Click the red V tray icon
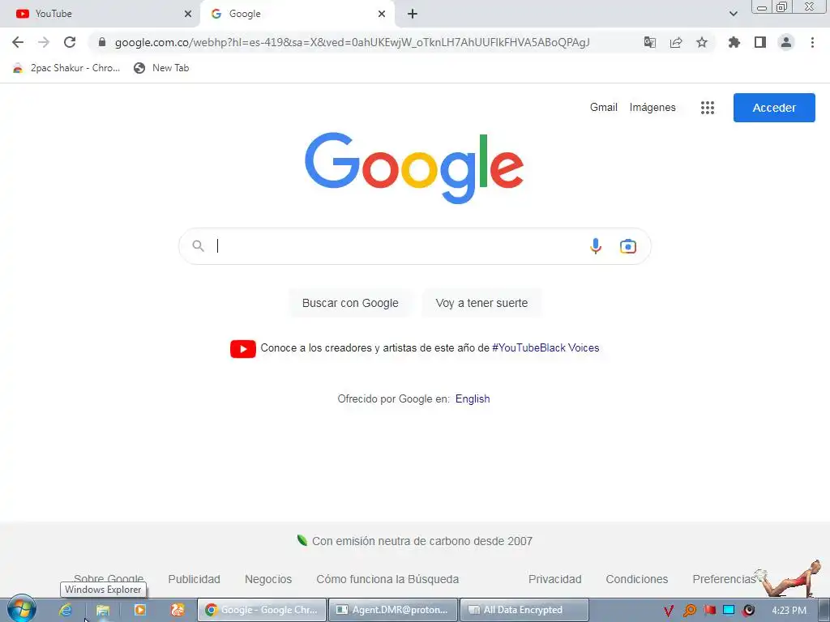 coord(669,611)
